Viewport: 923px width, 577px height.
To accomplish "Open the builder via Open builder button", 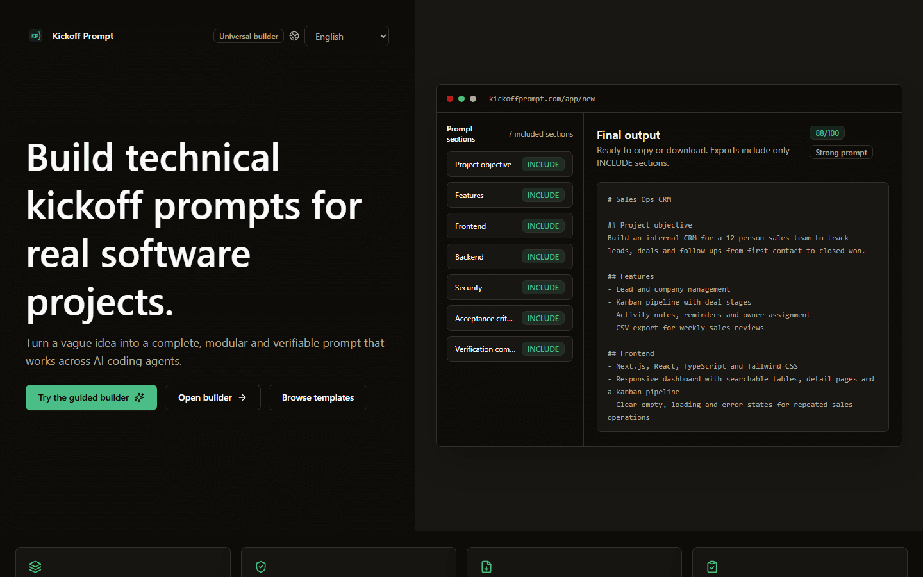I will (213, 397).
